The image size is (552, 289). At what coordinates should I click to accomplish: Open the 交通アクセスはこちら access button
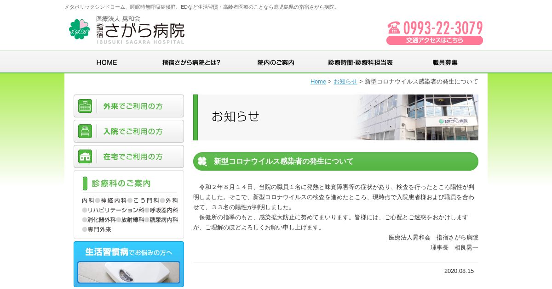[435, 40]
